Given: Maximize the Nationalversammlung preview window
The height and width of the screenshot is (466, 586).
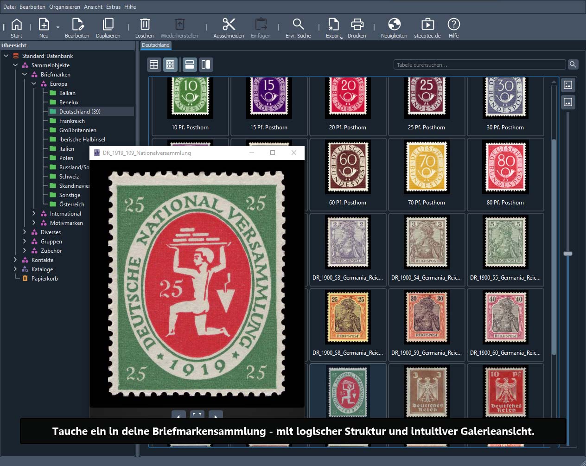Looking at the screenshot, I should click(x=273, y=153).
